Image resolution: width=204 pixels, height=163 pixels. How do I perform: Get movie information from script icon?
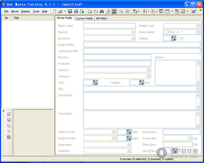point(135,12)
